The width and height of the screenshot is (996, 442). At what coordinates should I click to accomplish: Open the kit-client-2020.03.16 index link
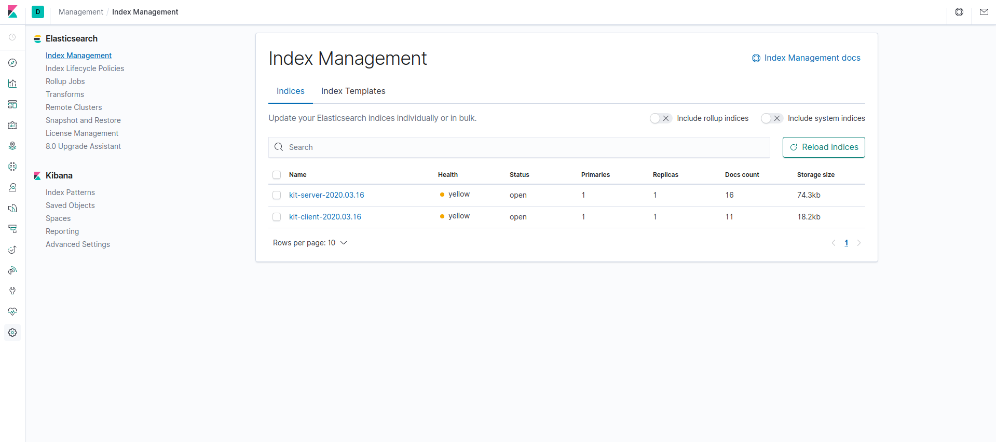pyautogui.click(x=325, y=217)
